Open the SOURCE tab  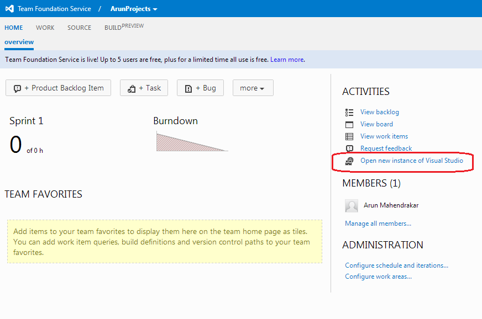(79, 28)
